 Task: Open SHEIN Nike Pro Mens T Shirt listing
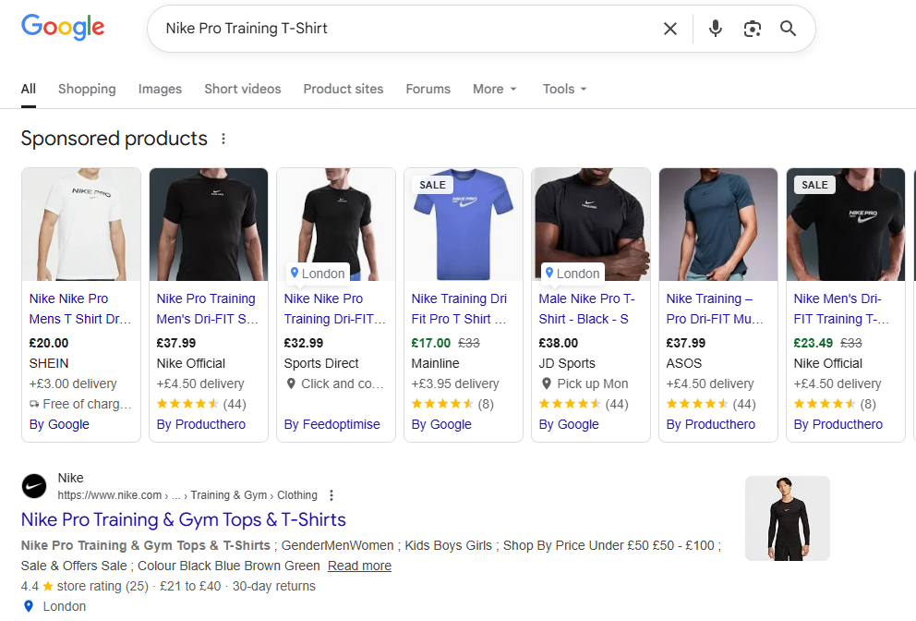tap(80, 309)
